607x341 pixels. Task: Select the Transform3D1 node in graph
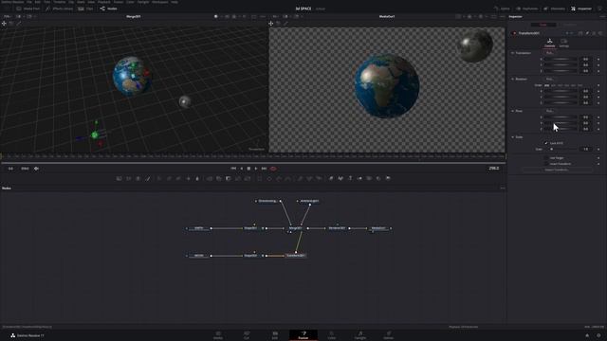pyautogui.click(x=296, y=255)
